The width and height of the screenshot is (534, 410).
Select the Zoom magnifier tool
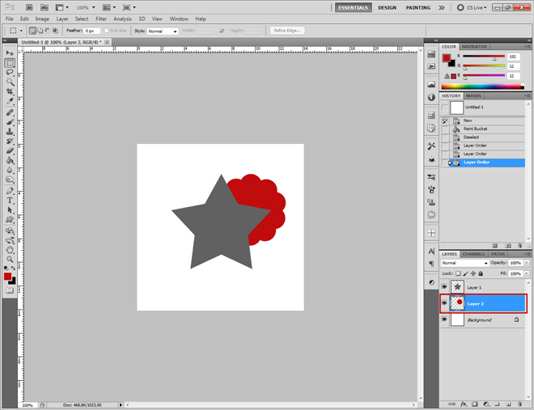coord(10,259)
